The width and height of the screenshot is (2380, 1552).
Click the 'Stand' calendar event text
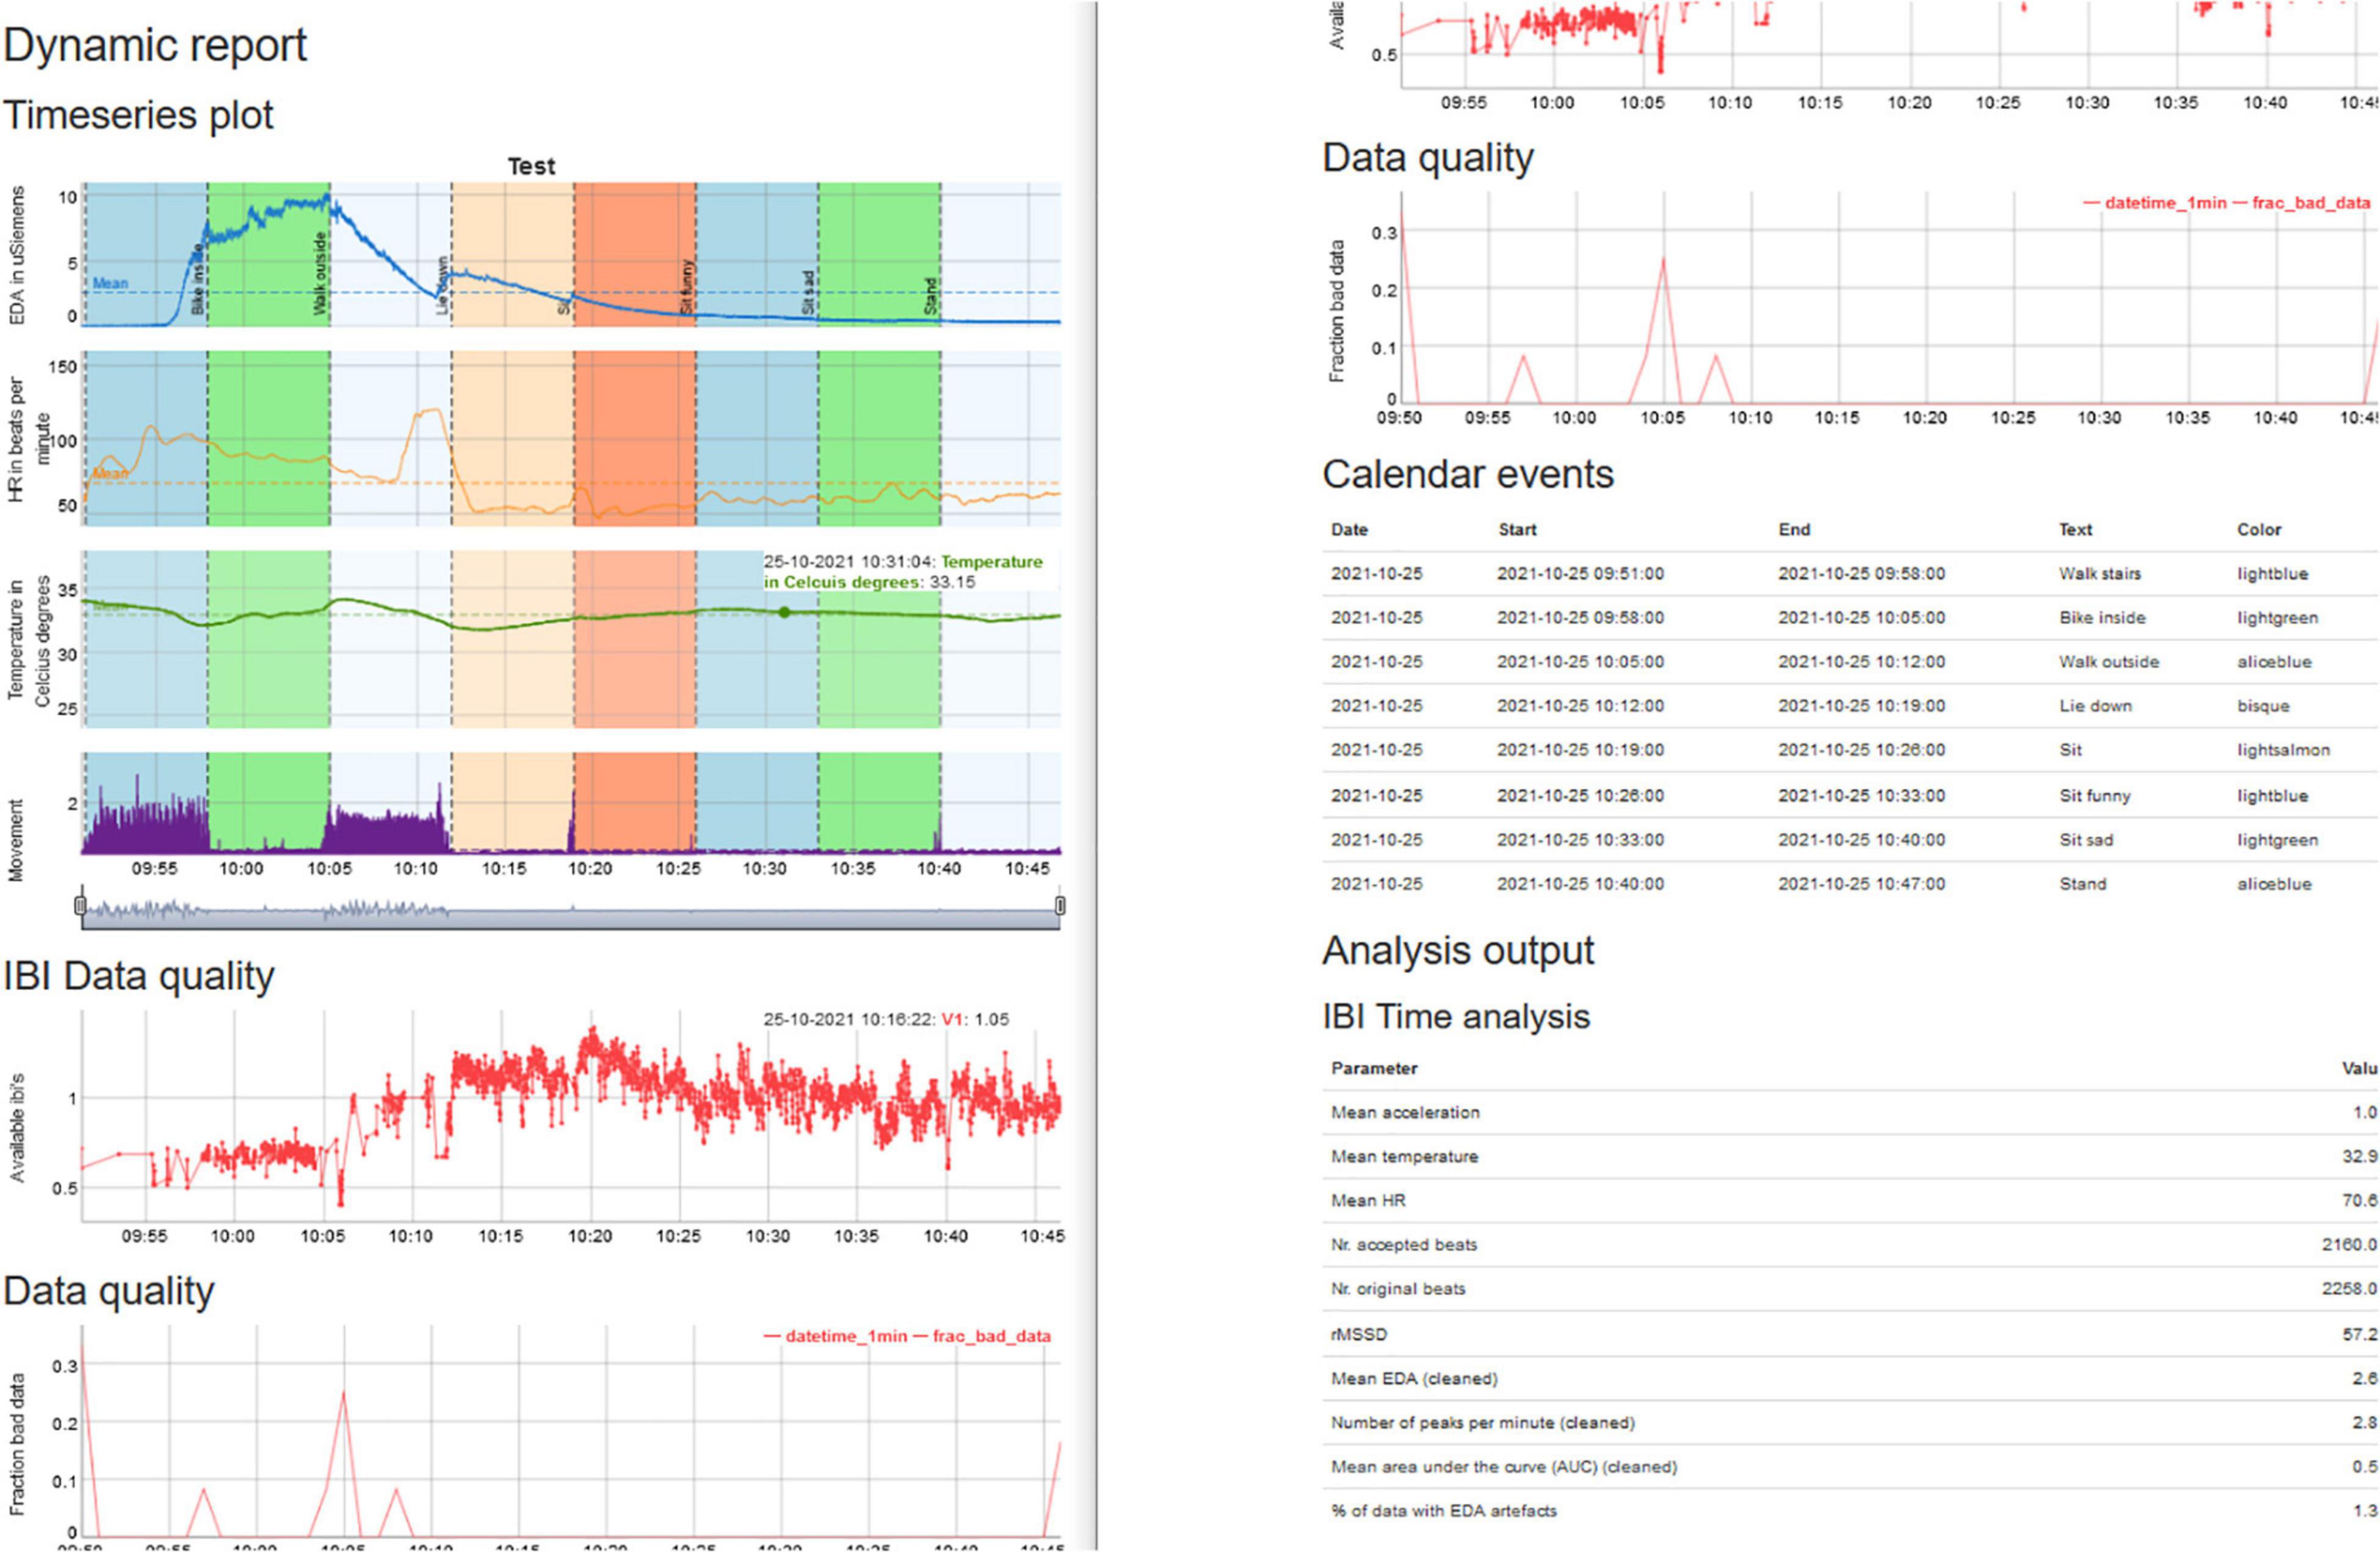(x=2082, y=883)
